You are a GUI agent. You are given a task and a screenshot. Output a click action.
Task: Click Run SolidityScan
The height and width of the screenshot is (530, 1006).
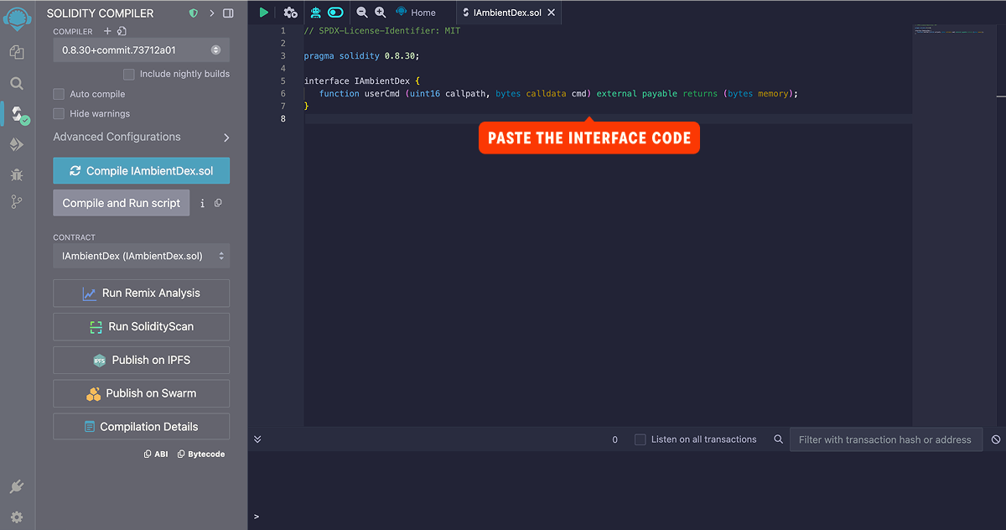[141, 326]
